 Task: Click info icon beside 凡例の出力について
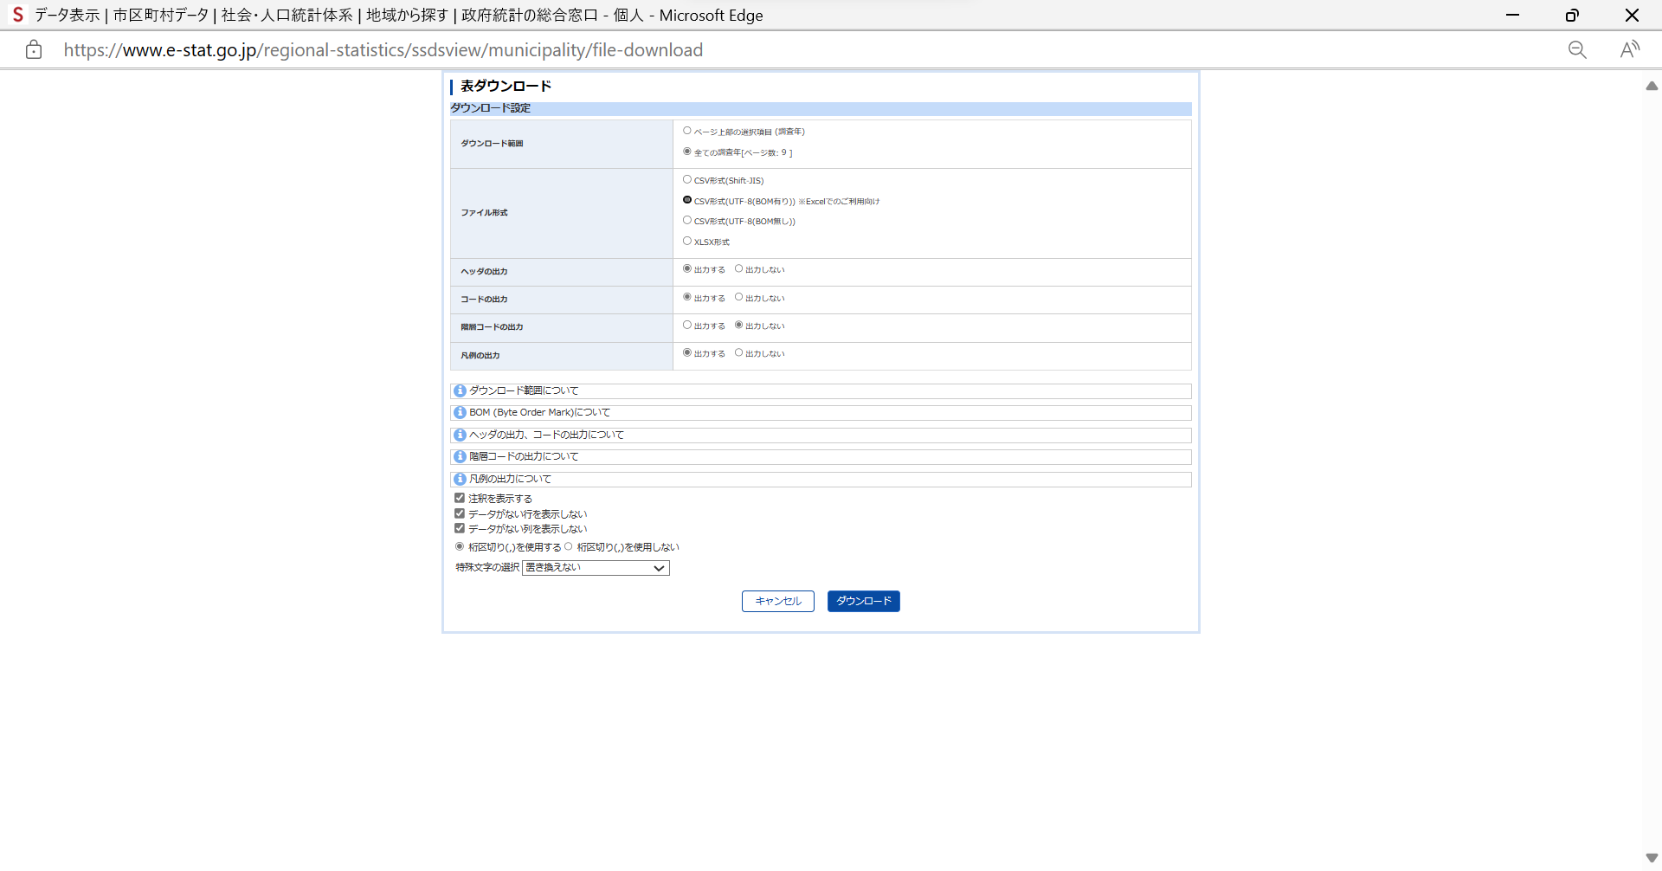pyautogui.click(x=460, y=480)
